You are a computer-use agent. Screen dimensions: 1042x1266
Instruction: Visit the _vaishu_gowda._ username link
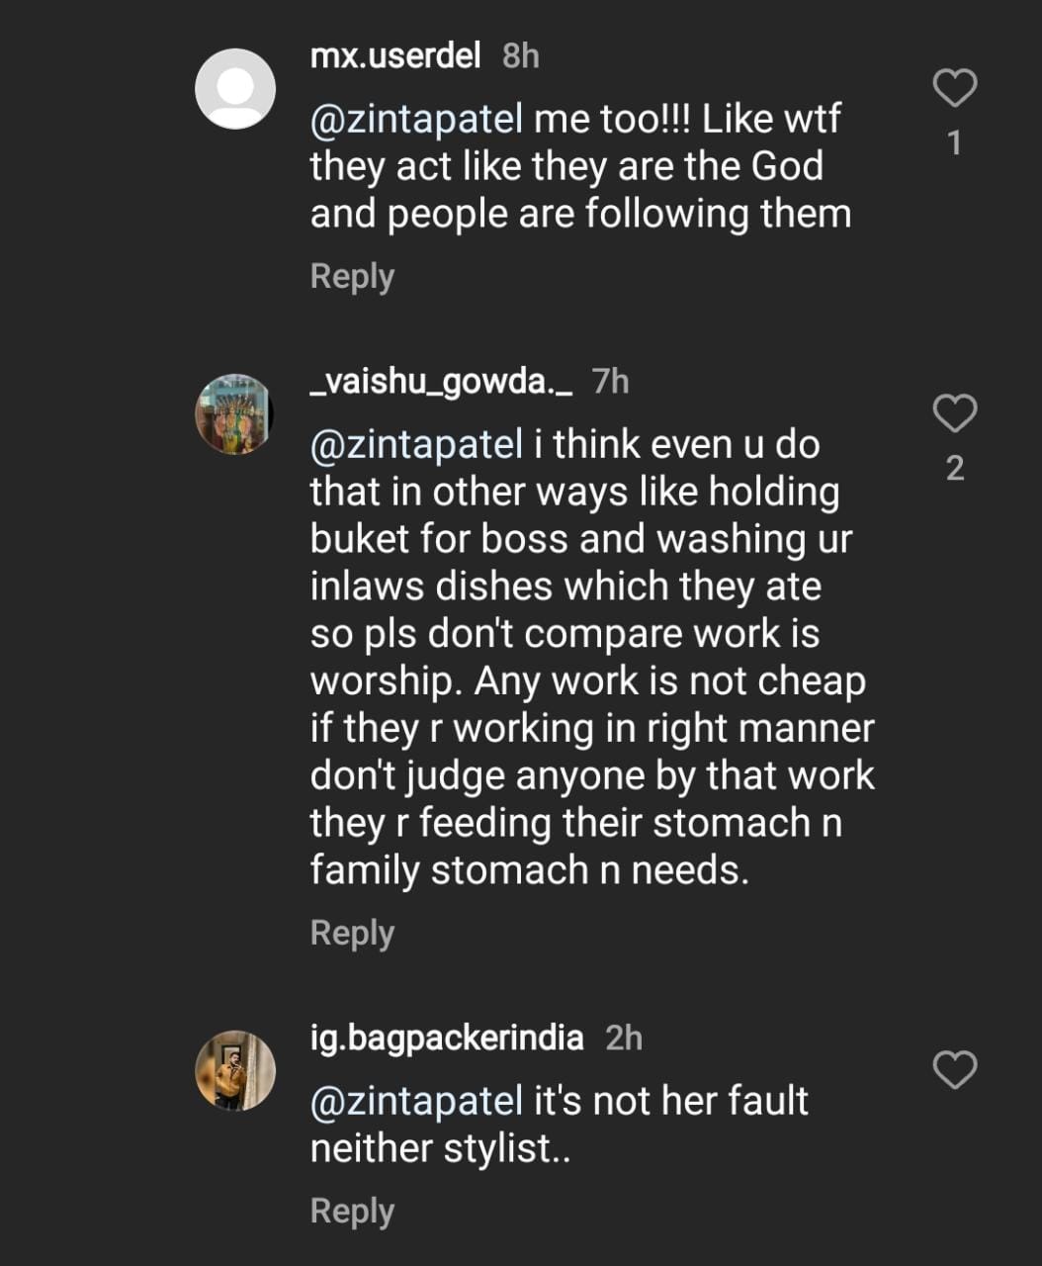pyautogui.click(x=441, y=381)
